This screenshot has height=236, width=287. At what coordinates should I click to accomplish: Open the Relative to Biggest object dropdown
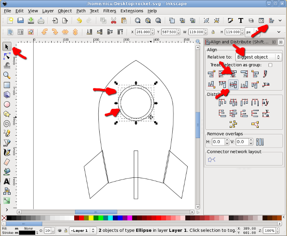[x=258, y=57]
